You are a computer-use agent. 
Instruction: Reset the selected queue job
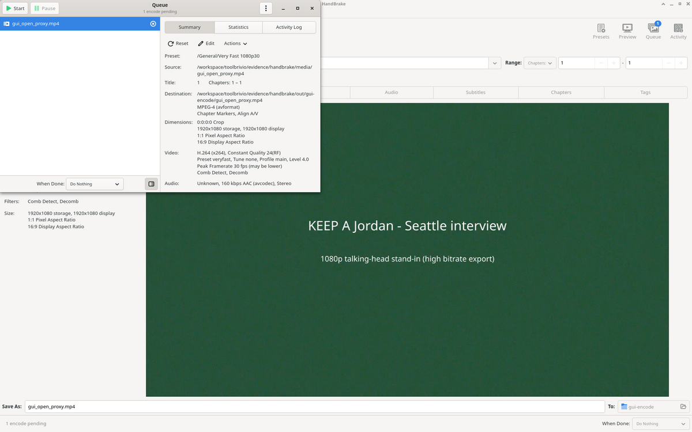coord(178,43)
